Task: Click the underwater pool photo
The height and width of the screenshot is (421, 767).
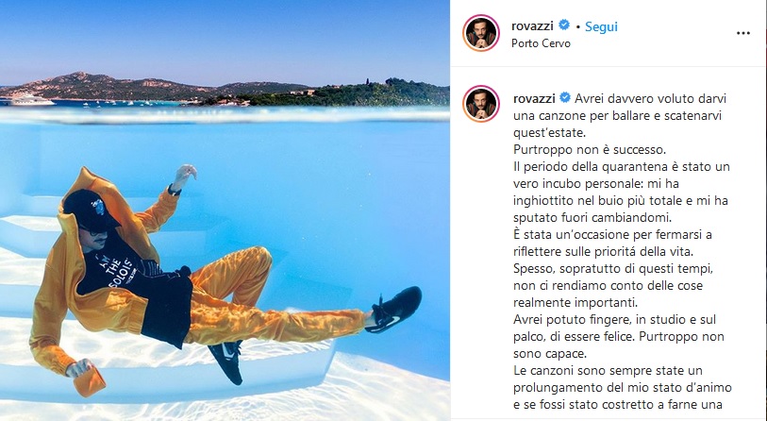Action: (x=225, y=210)
